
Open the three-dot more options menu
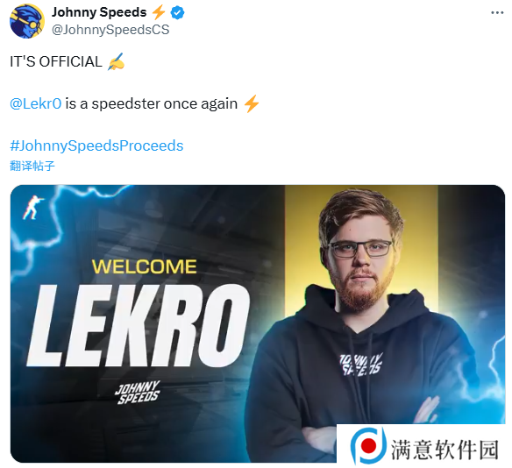point(497,13)
